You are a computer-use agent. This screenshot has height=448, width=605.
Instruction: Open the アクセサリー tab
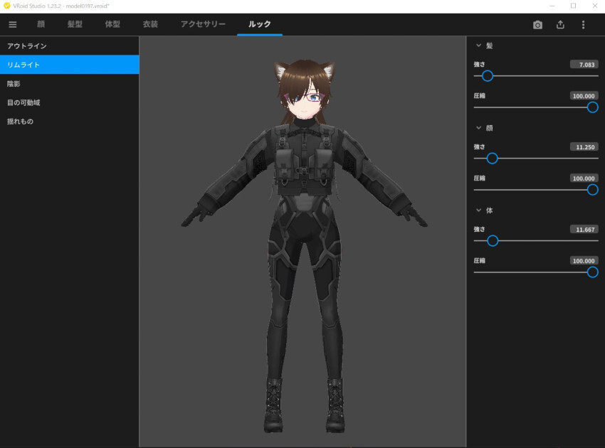tap(203, 24)
